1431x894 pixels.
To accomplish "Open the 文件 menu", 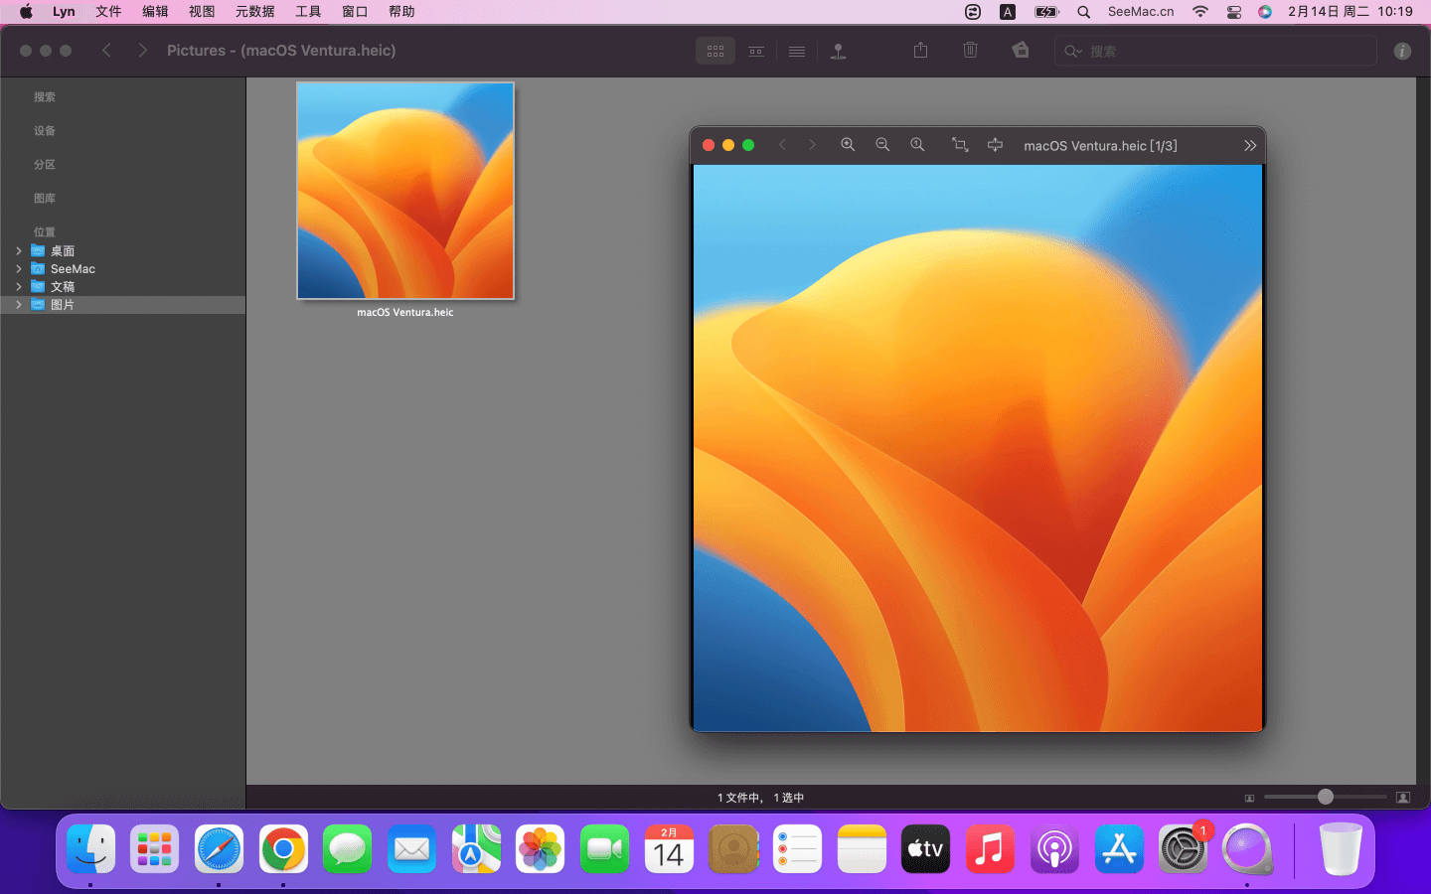I will [108, 12].
